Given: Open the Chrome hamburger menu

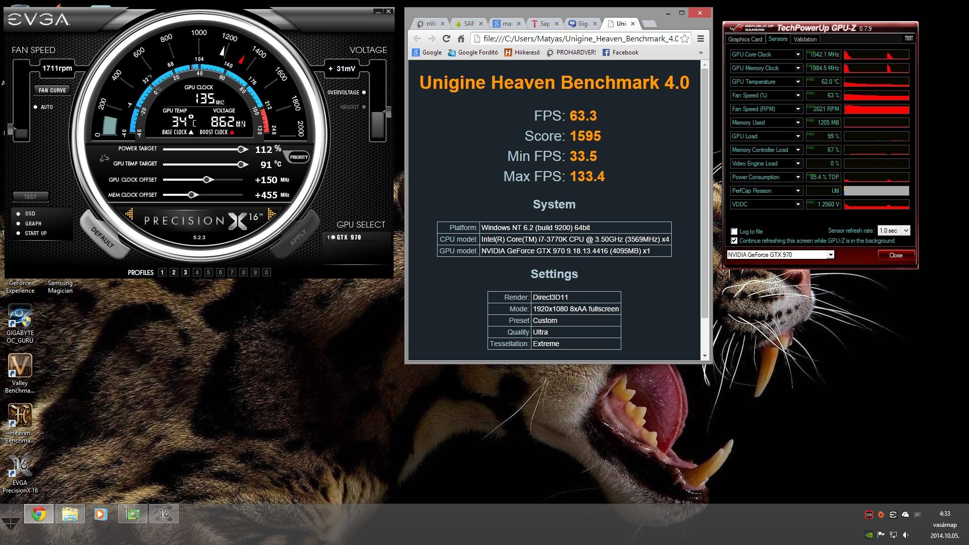Looking at the screenshot, I should pyautogui.click(x=701, y=39).
